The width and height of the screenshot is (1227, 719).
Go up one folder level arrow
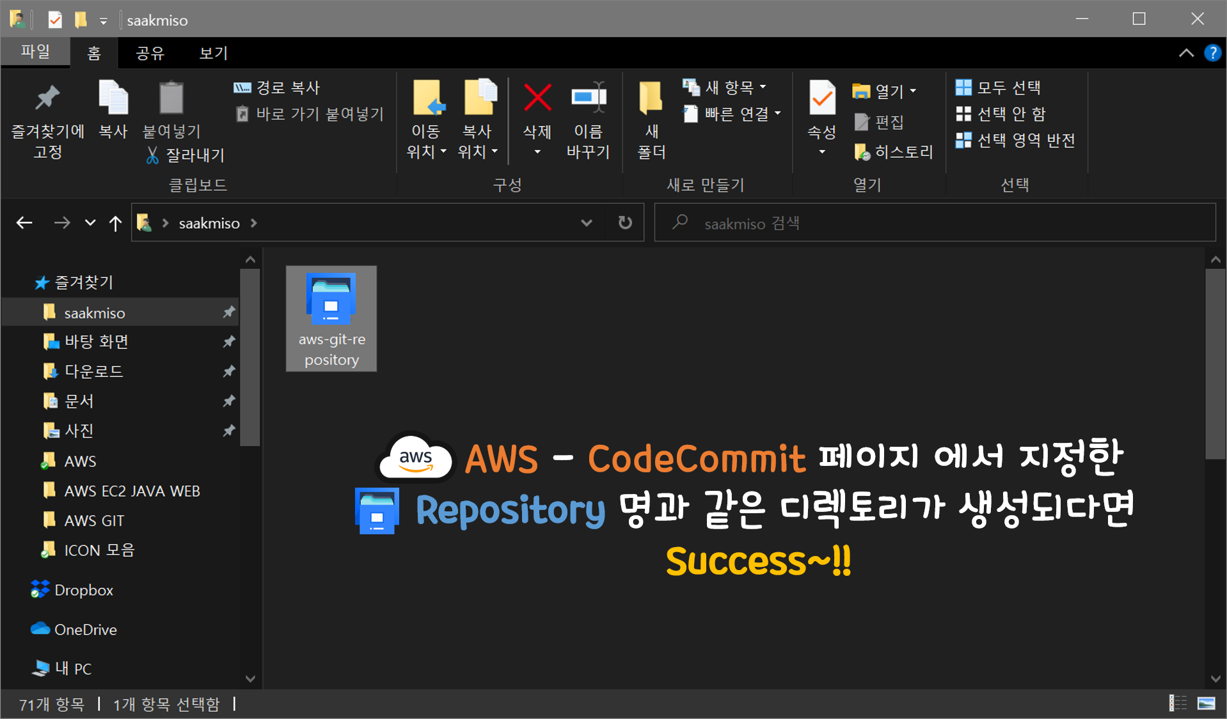coord(115,222)
